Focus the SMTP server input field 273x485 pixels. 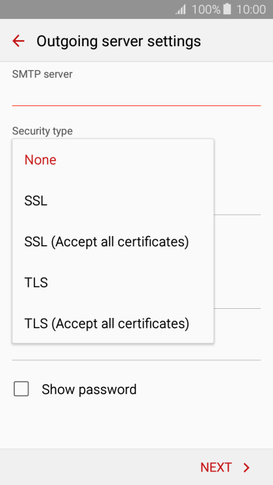(x=136, y=95)
